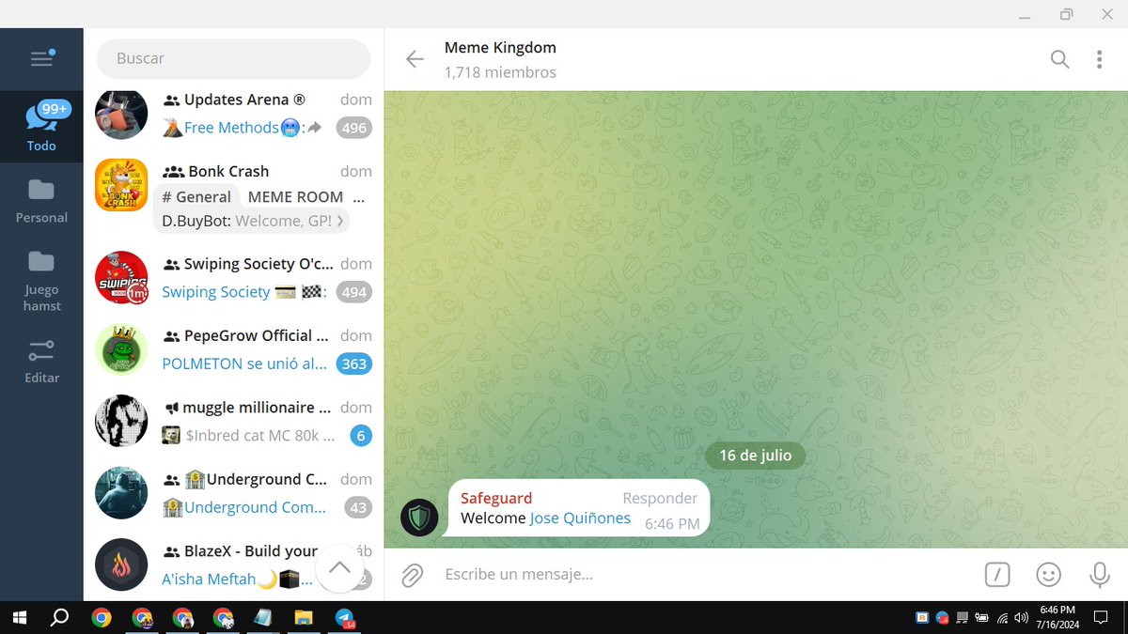
Task: Attach a file with the paperclip
Action: (x=412, y=575)
